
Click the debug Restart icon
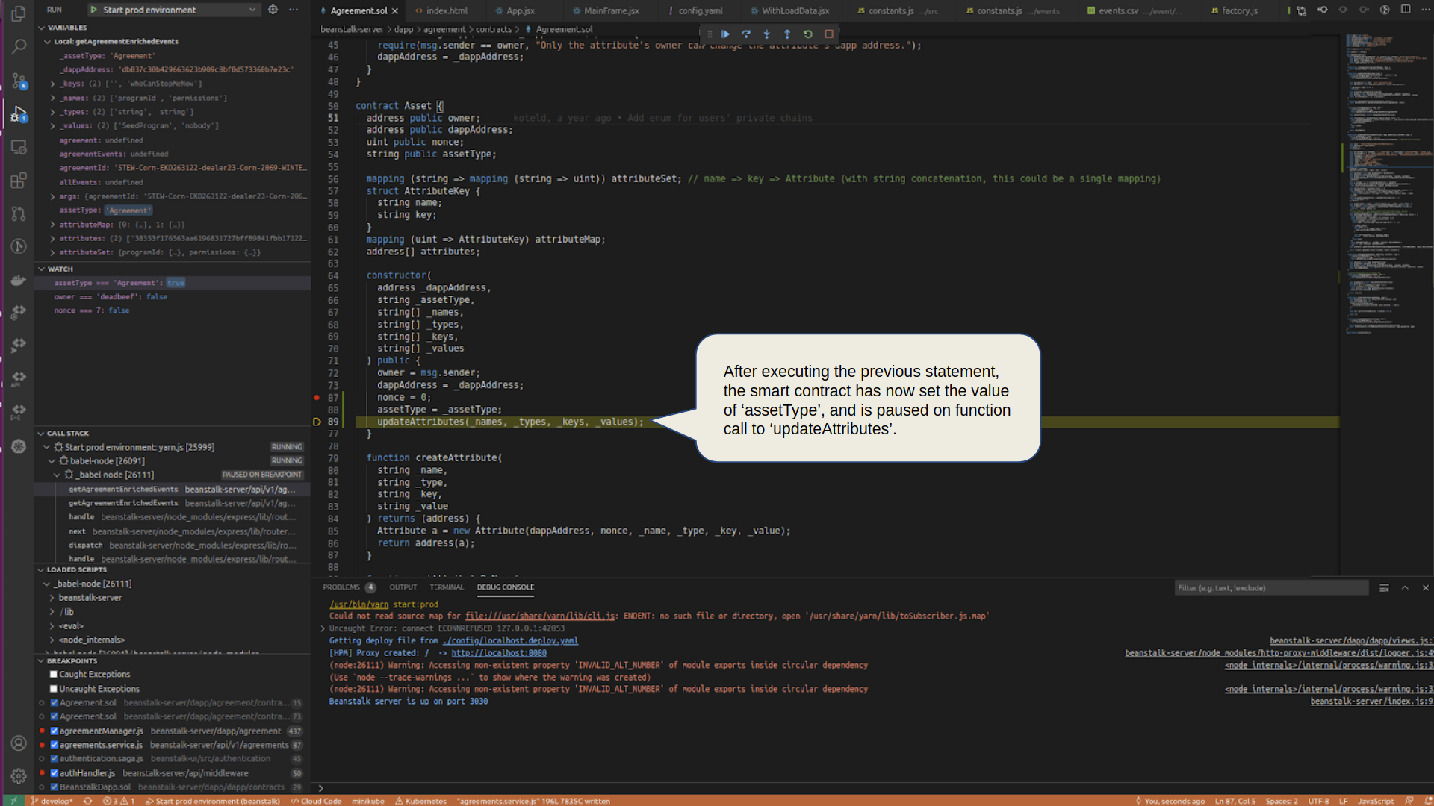tap(807, 34)
